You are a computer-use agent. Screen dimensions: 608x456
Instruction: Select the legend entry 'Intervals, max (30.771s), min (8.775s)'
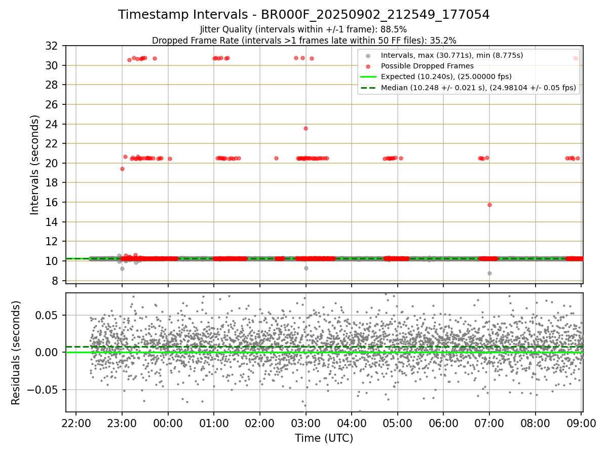tap(452, 55)
